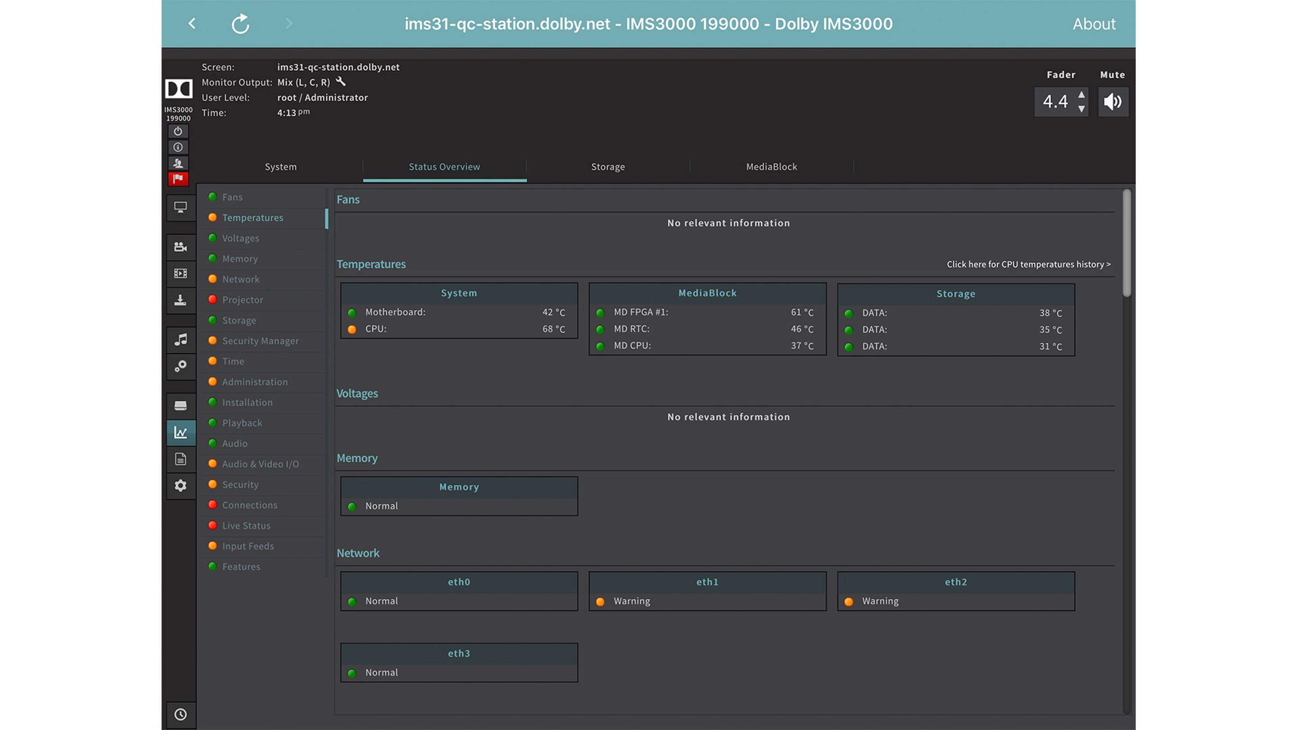Select the info icon in left sidebar
This screenshot has height=730, width=1298.
(x=178, y=147)
